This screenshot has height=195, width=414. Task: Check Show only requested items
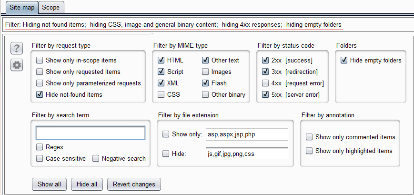point(40,72)
